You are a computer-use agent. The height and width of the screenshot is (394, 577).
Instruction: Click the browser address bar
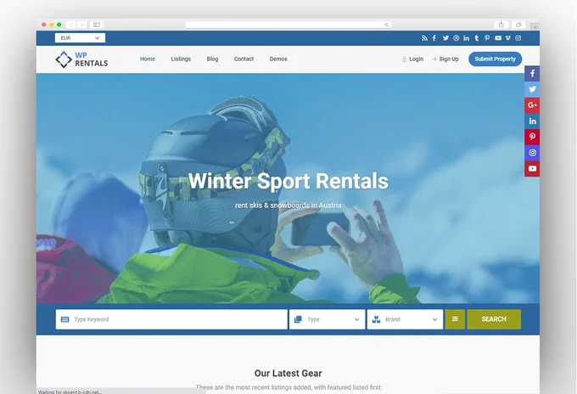[x=288, y=25]
